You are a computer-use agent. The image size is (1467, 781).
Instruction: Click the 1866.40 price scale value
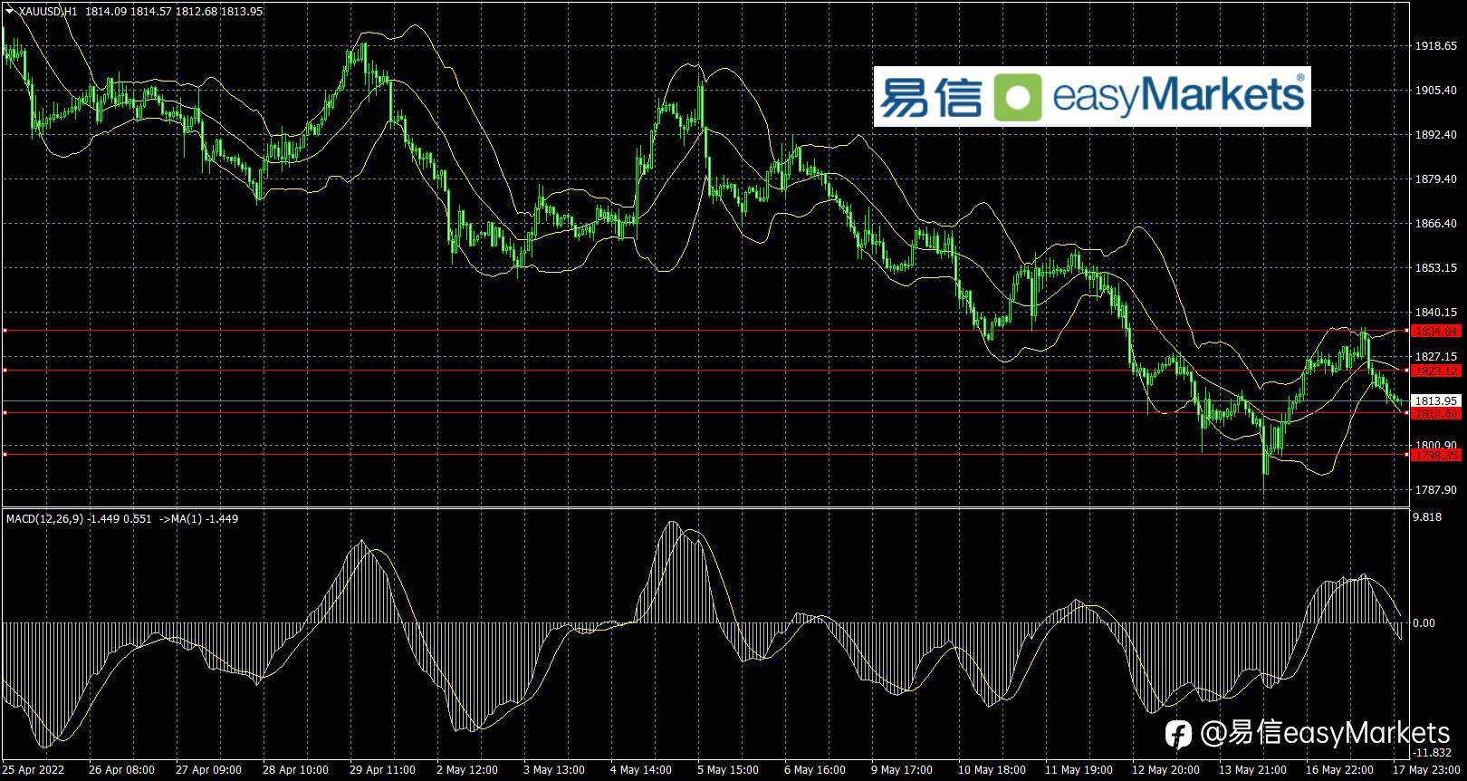pyautogui.click(x=1436, y=224)
